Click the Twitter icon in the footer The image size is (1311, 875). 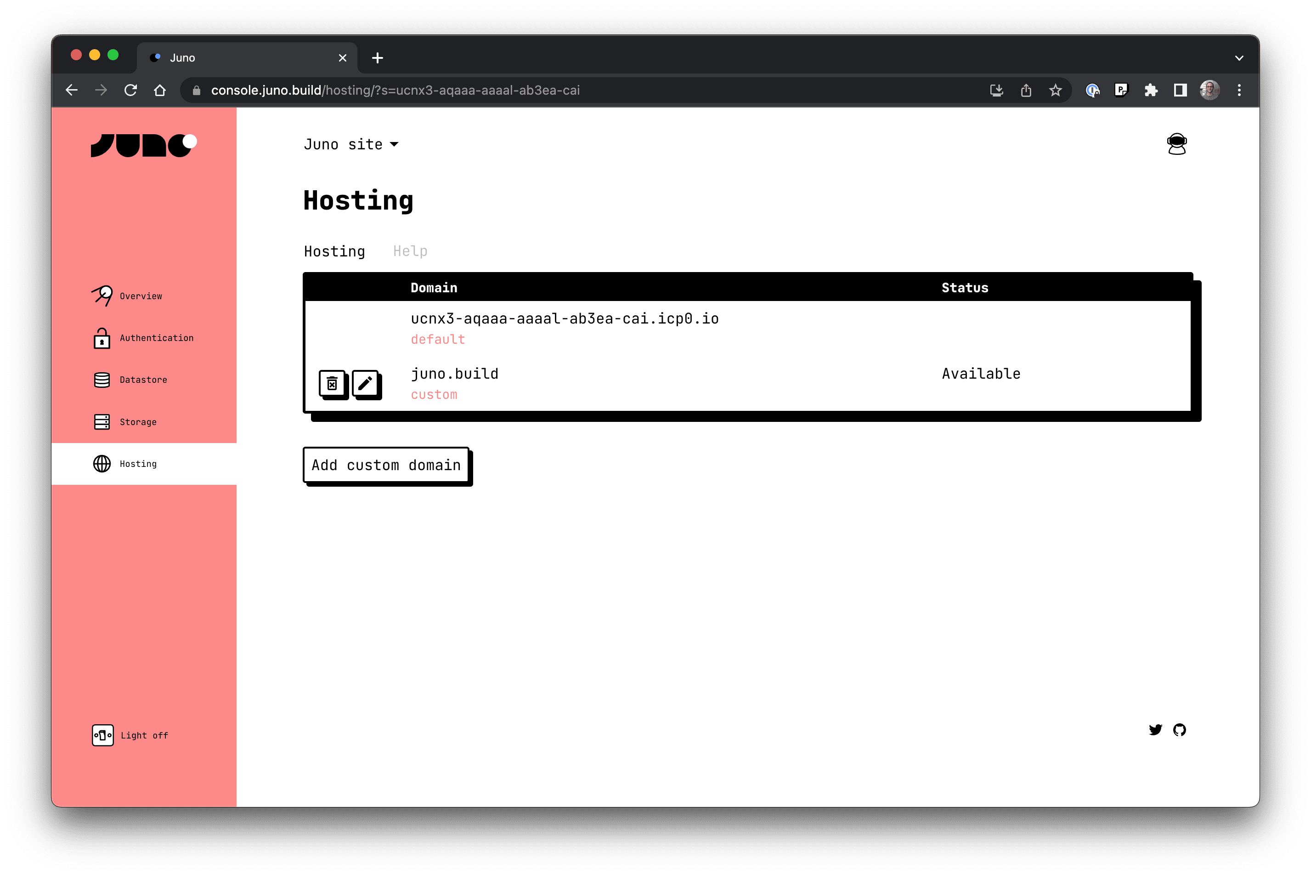(1156, 729)
